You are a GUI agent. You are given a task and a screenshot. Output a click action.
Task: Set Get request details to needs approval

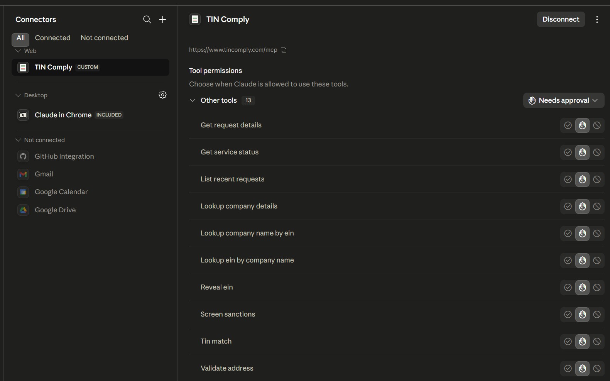click(583, 125)
